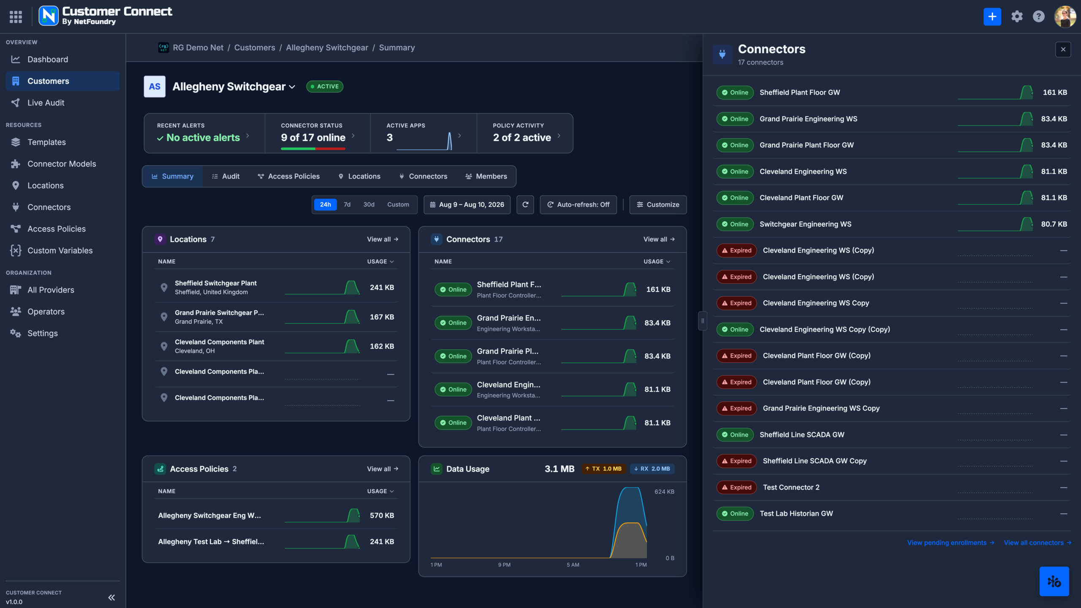The height and width of the screenshot is (608, 1081).
Task: Open the date range Aug 9 – Aug 10 picker
Action: tap(467, 205)
